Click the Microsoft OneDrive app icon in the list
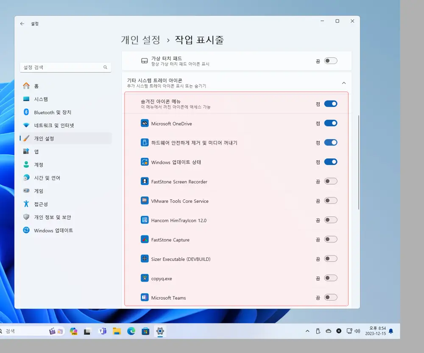 145,123
